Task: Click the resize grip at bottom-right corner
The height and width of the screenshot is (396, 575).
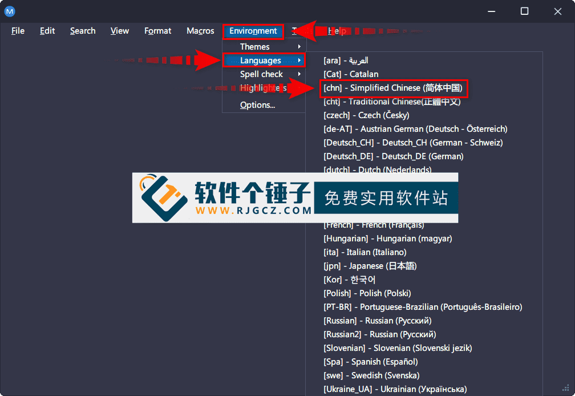Action: (566, 387)
